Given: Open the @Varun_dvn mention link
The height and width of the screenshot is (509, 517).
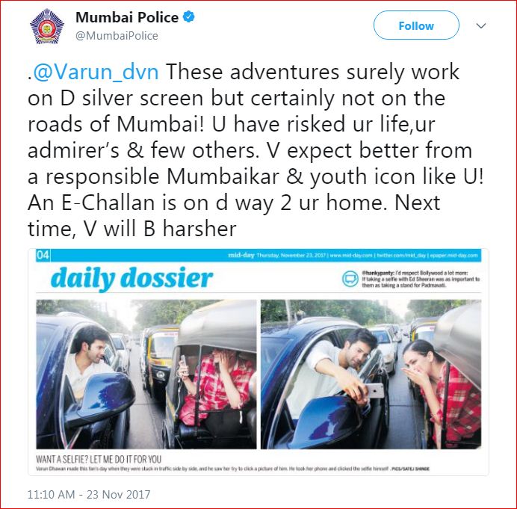Looking at the screenshot, I should point(96,72).
